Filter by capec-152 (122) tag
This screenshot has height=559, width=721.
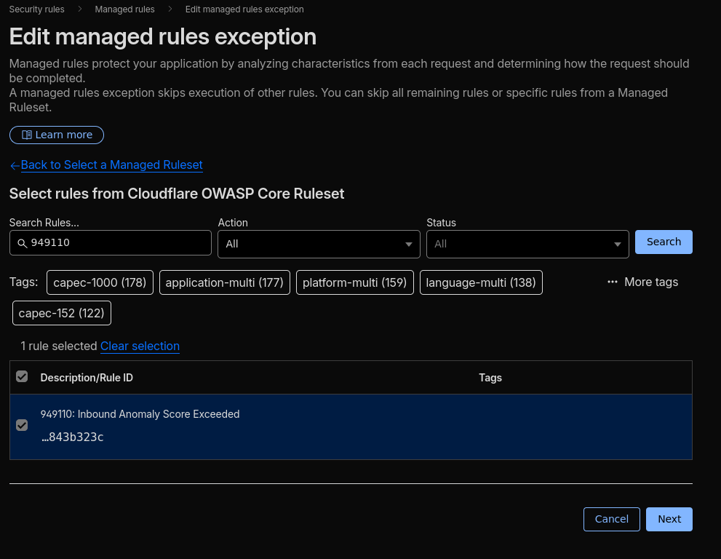pyautogui.click(x=62, y=313)
